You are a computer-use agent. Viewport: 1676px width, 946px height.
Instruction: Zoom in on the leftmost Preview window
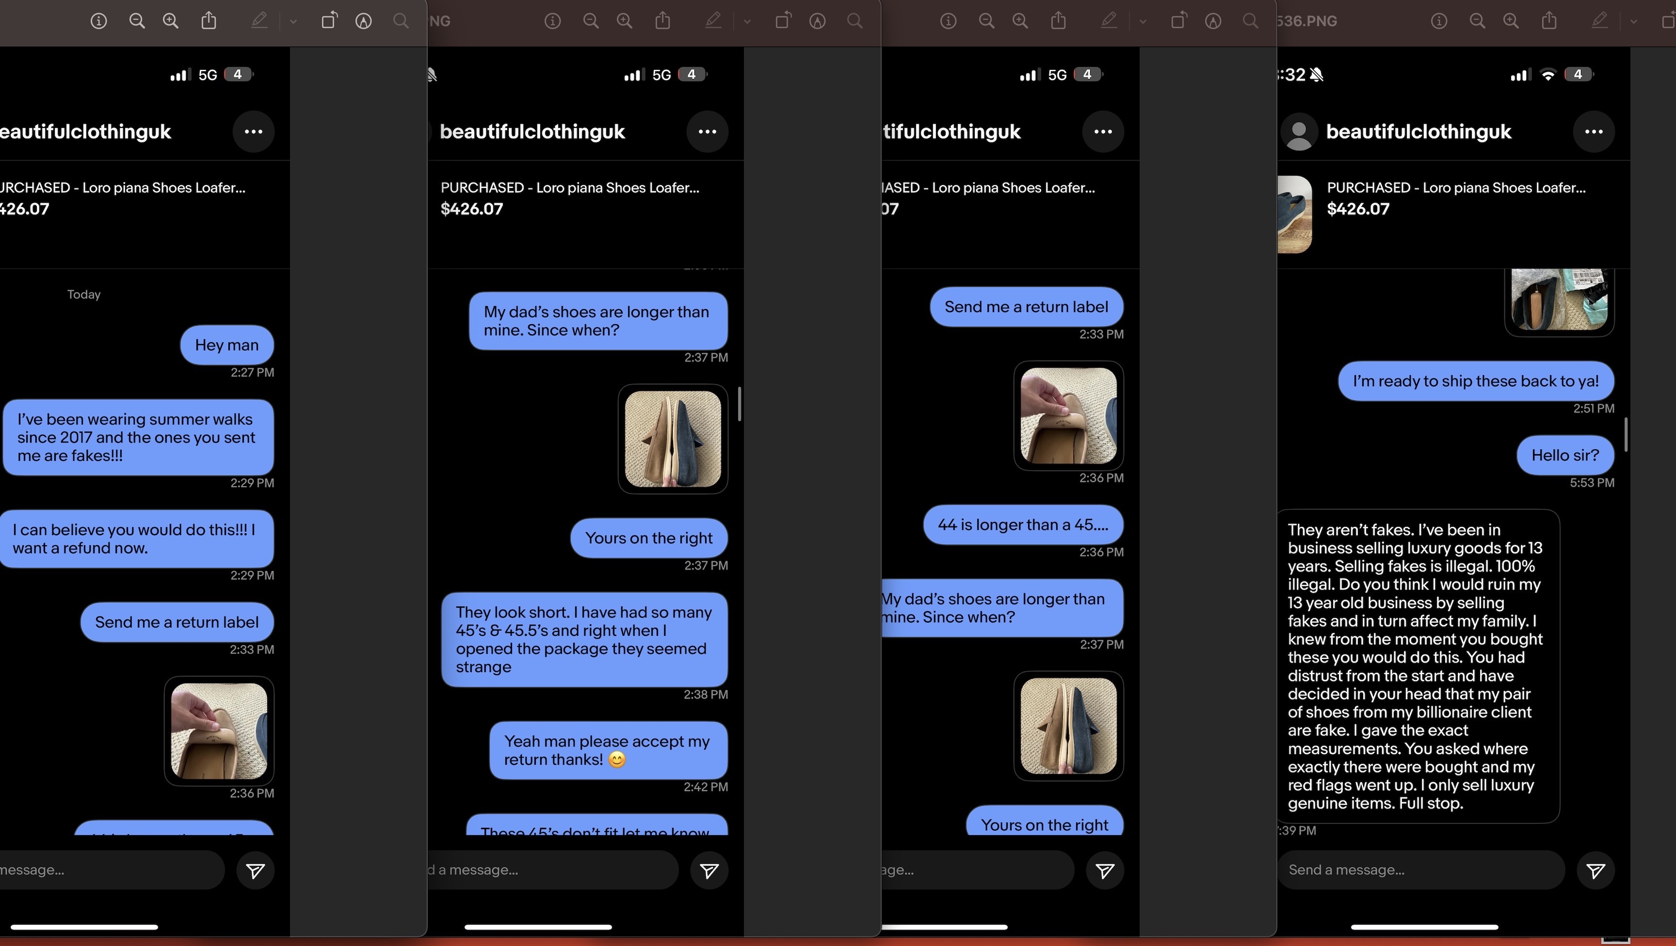click(171, 21)
